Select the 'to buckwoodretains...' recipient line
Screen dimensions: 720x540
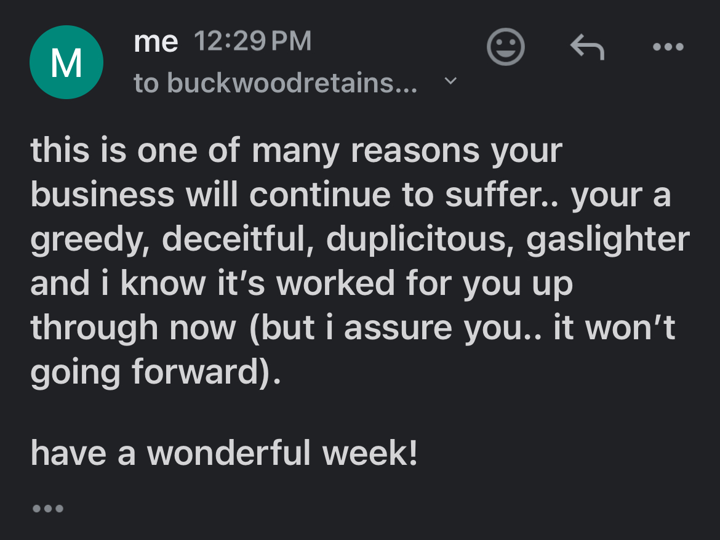(x=276, y=83)
